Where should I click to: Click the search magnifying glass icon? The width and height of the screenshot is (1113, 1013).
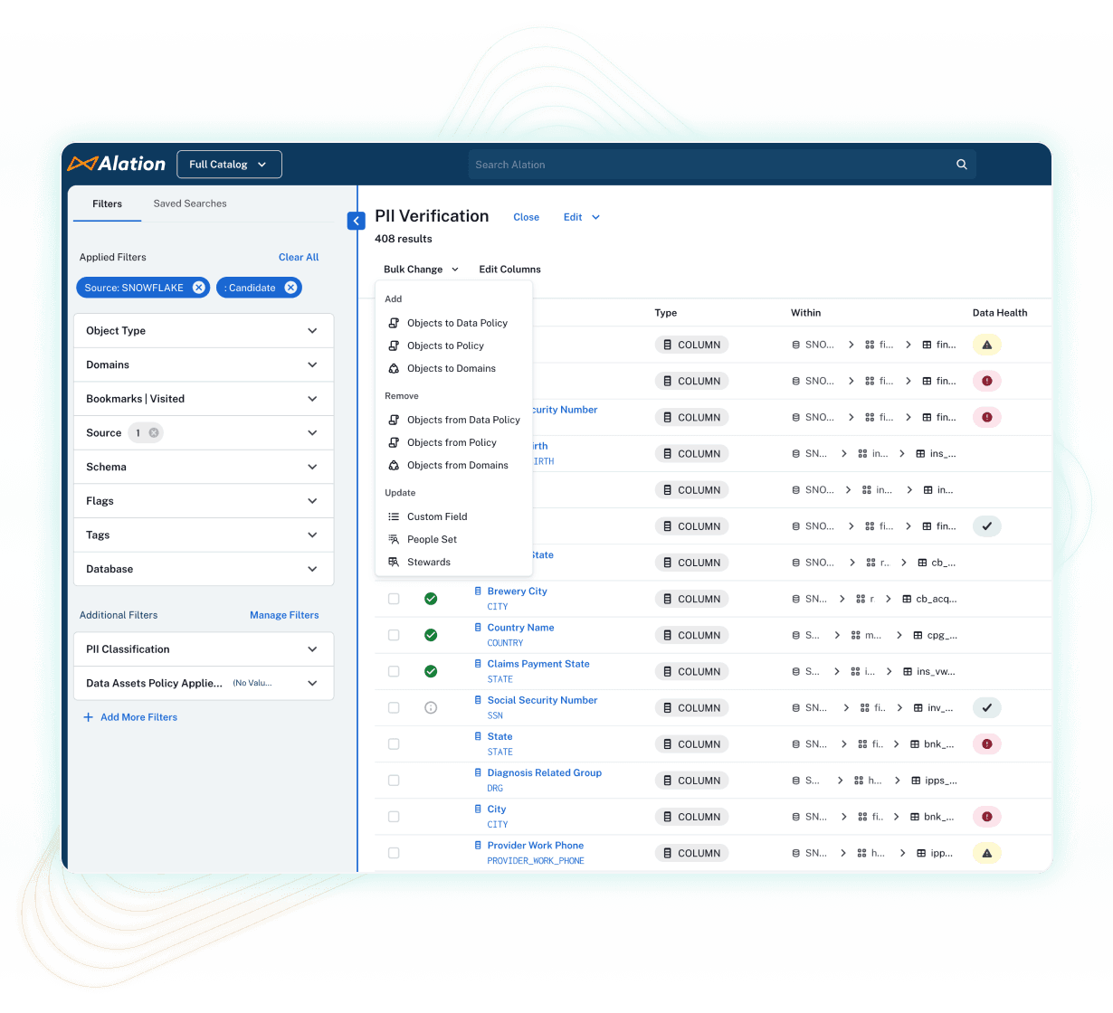(961, 164)
